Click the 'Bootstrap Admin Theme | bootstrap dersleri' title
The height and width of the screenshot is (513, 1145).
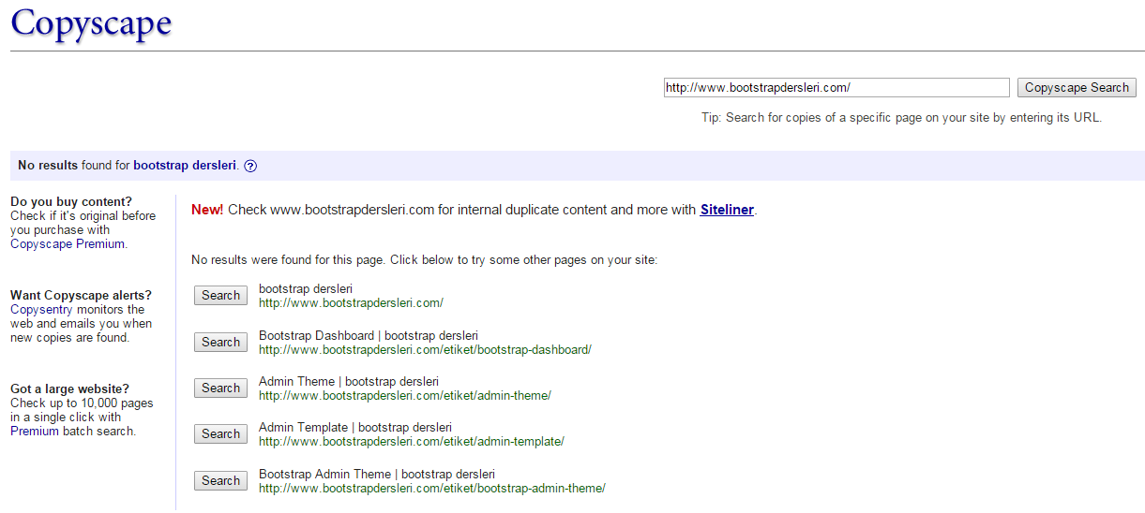point(377,474)
